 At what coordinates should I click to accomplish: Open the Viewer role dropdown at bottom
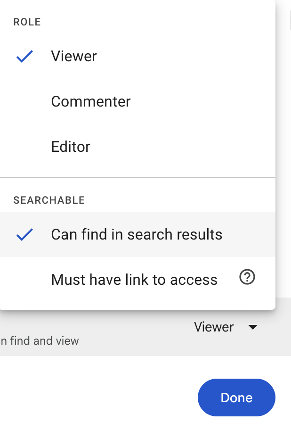226,327
